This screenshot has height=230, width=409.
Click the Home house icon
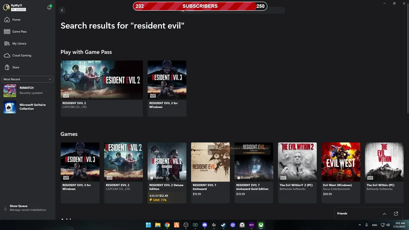(x=7, y=20)
